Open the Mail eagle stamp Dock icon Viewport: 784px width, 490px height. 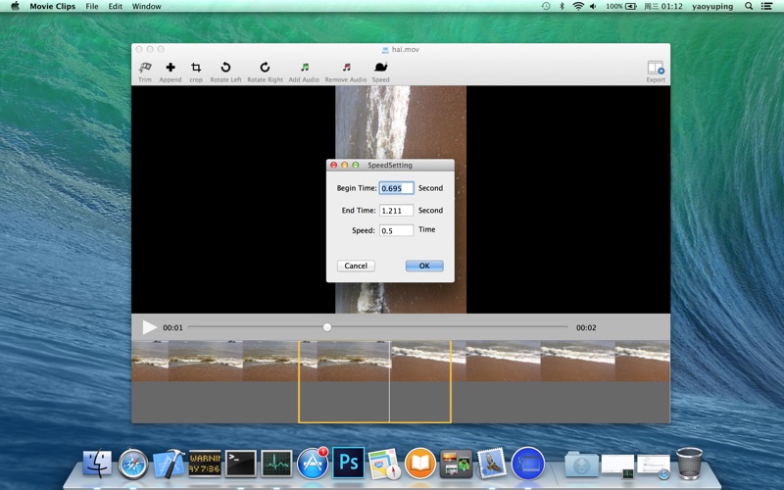coord(492,464)
